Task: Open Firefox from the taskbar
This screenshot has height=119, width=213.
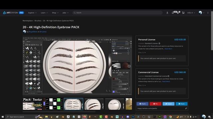Action: point(85,117)
